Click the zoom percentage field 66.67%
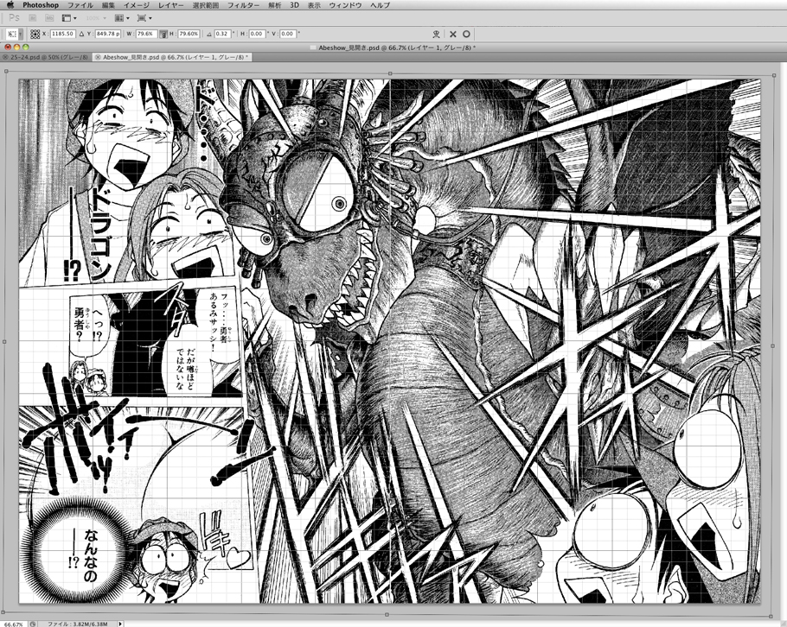This screenshot has height=627, width=787. (13, 624)
